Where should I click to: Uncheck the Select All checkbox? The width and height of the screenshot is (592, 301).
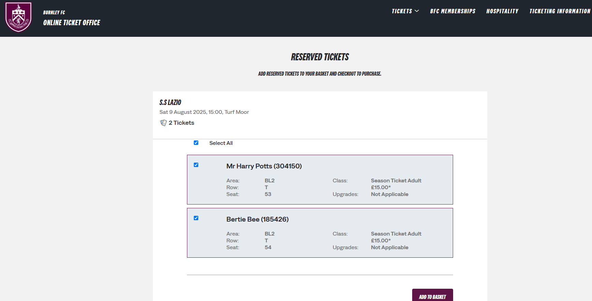click(x=196, y=143)
